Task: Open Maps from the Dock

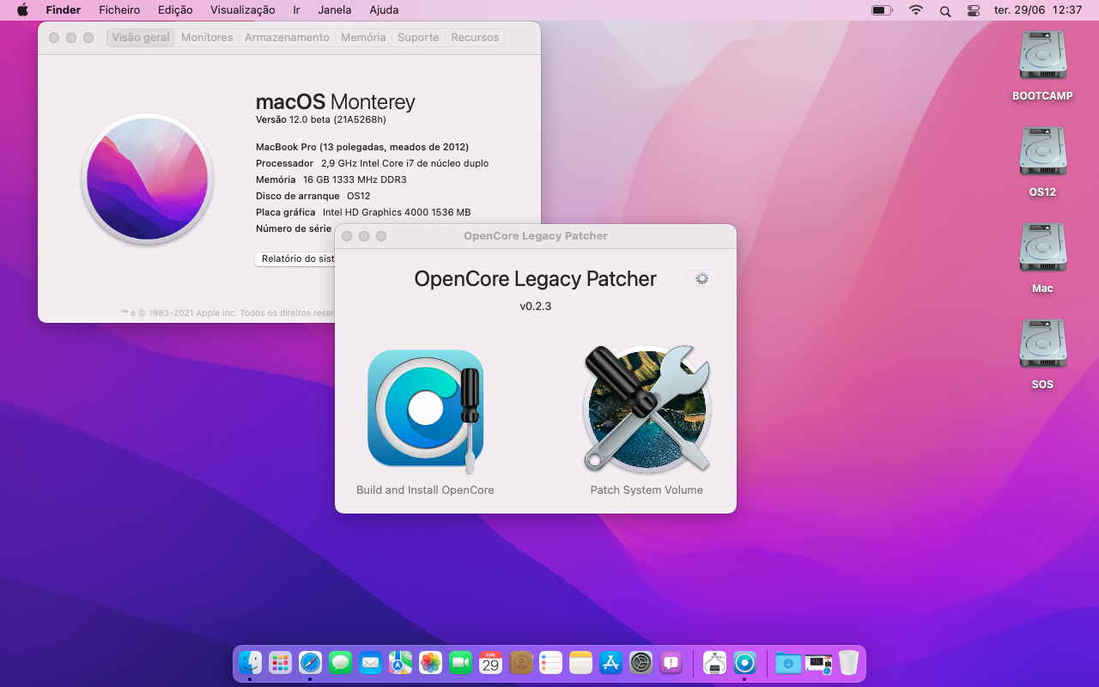Action: [x=400, y=663]
